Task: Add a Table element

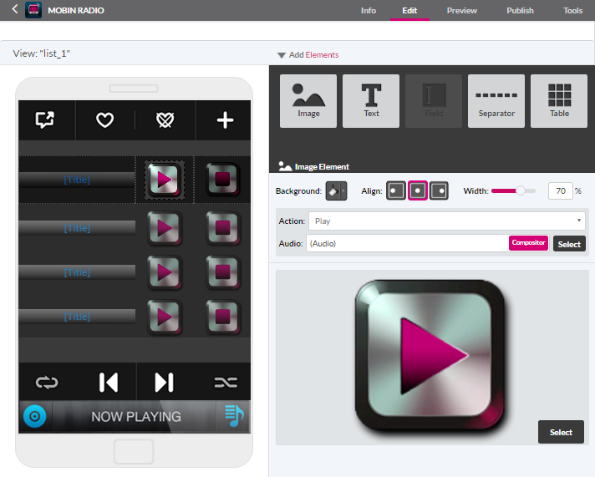Action: (559, 101)
